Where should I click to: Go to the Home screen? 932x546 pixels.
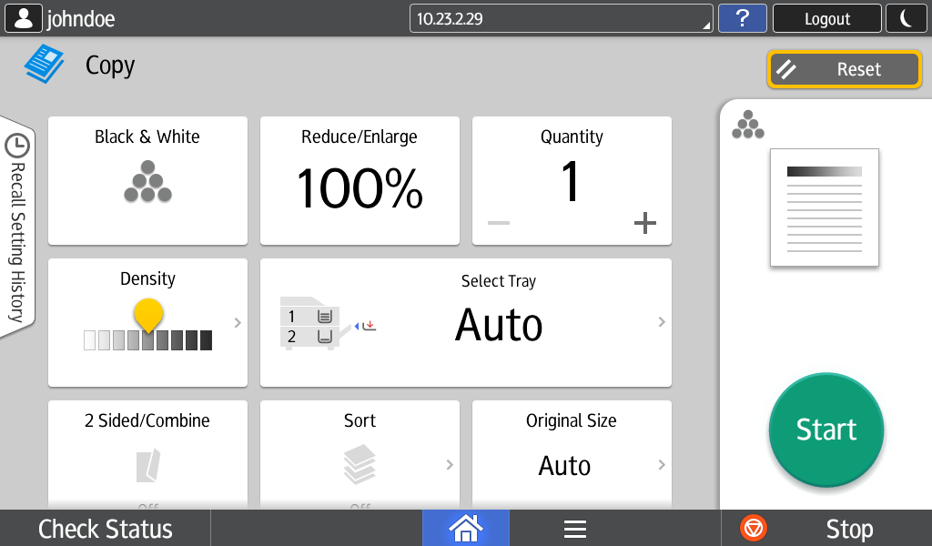(465, 529)
